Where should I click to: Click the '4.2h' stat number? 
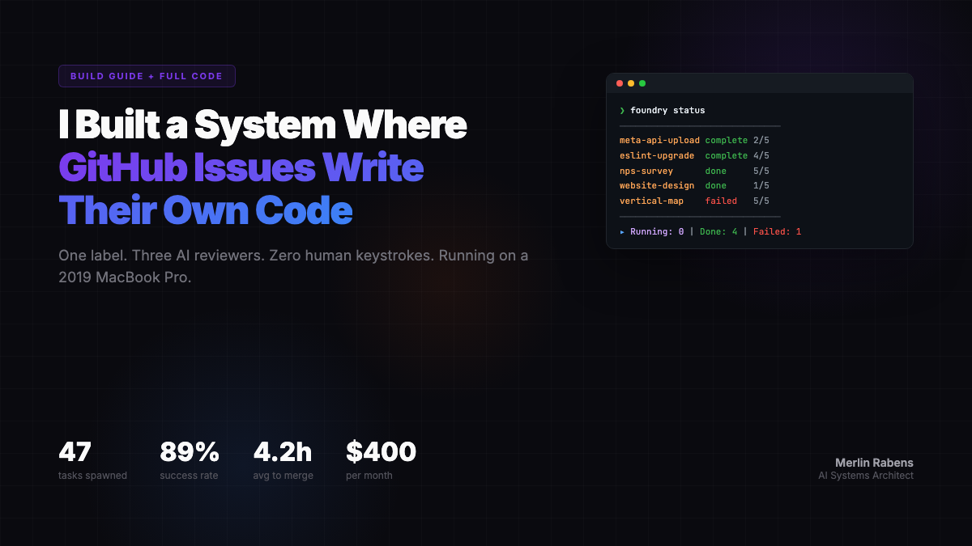(x=283, y=451)
